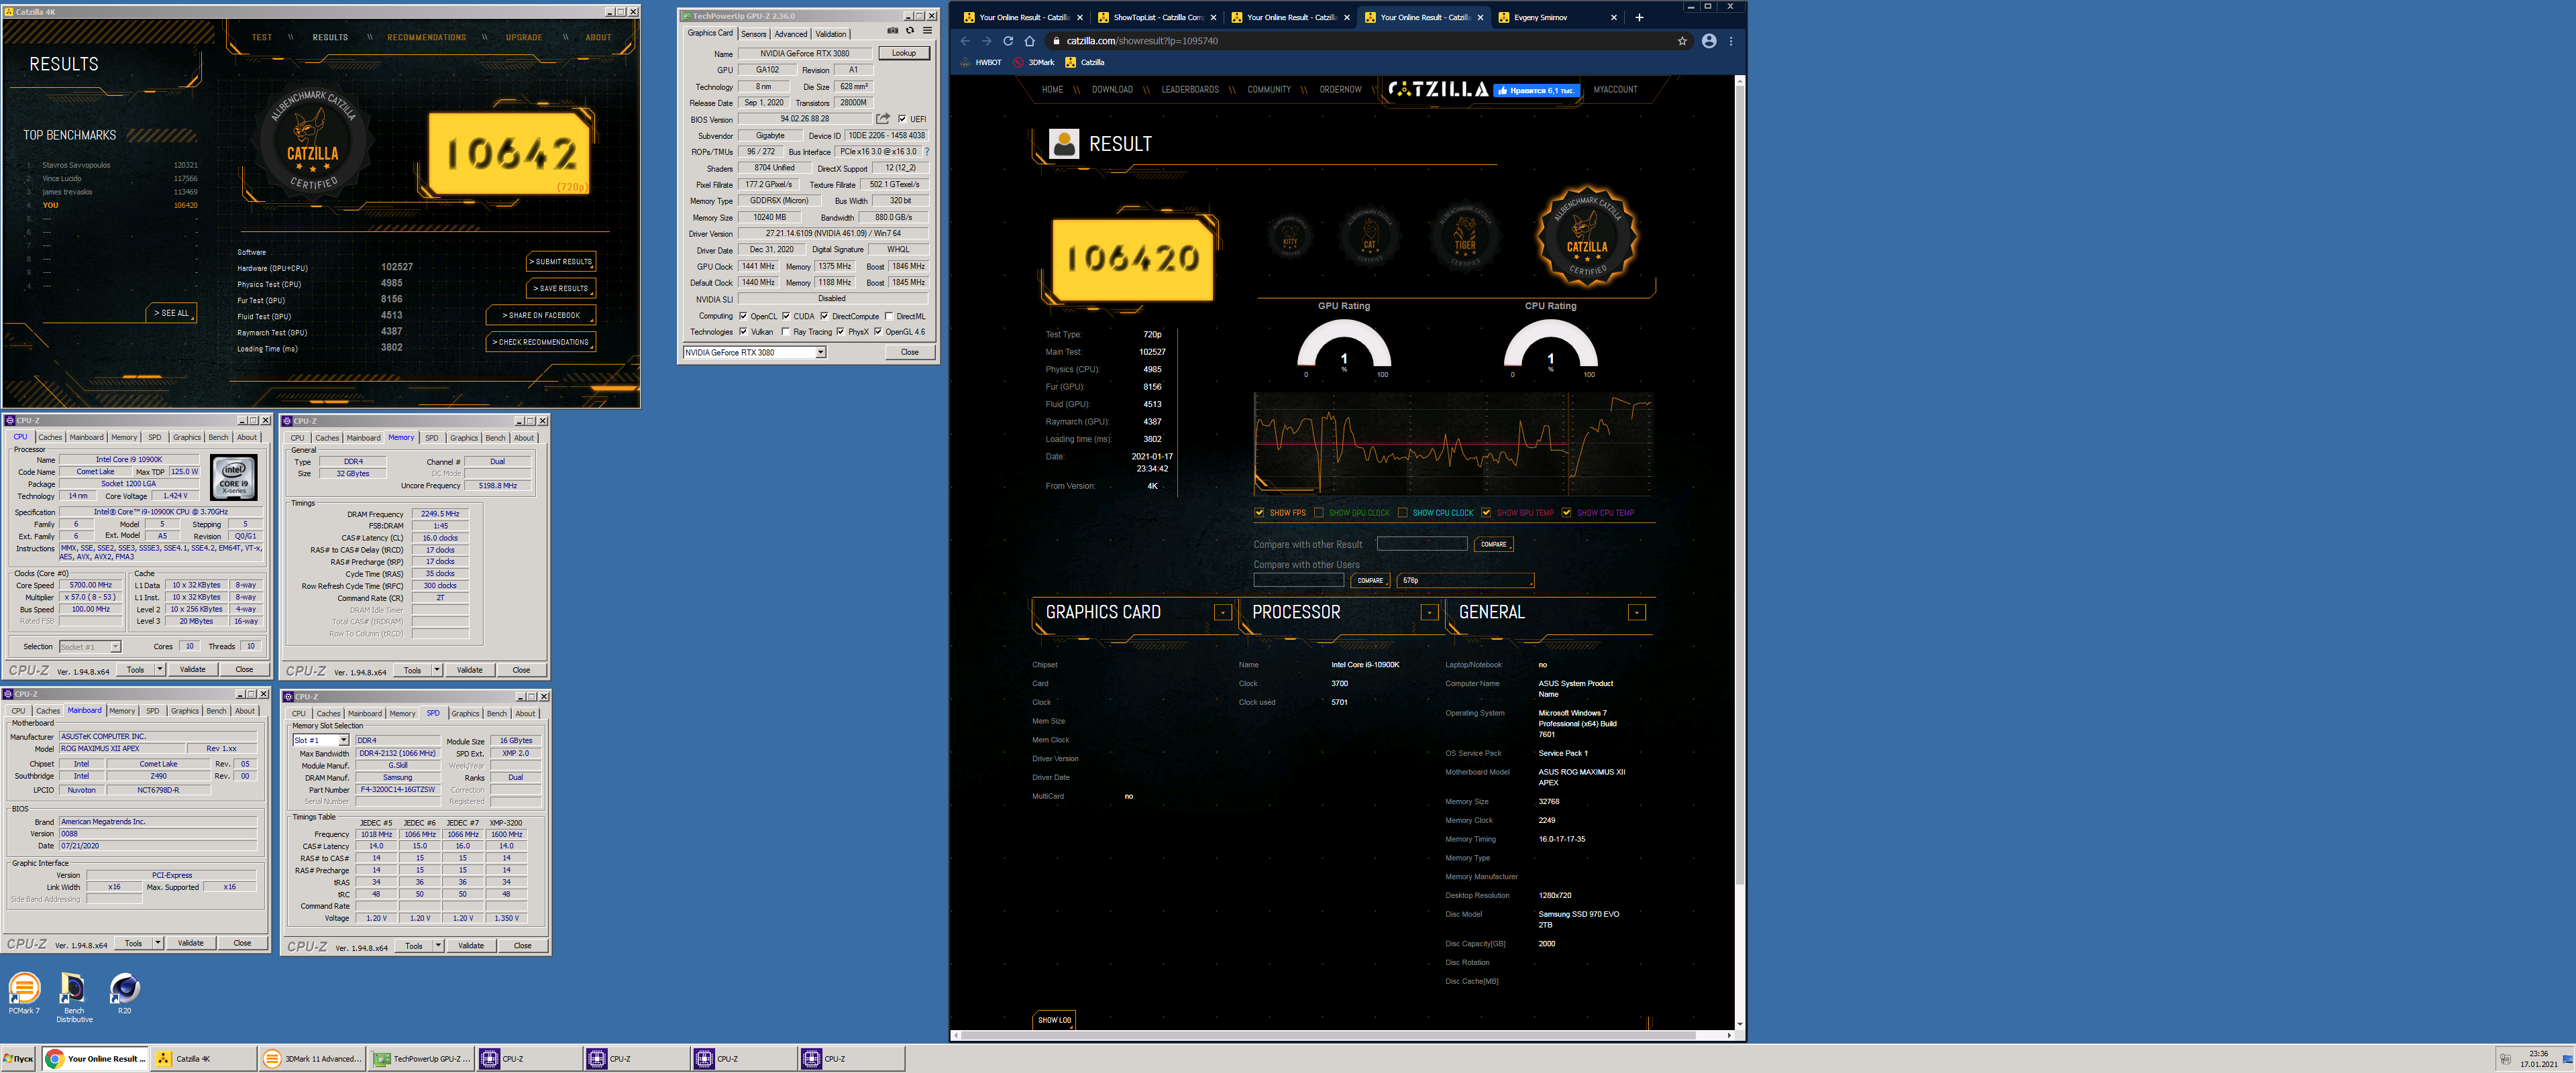Image resolution: width=2576 pixels, height=1073 pixels.
Task: Go forward in the Chrome browser
Action: [x=986, y=41]
